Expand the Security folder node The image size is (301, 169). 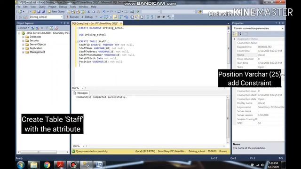click(23, 41)
